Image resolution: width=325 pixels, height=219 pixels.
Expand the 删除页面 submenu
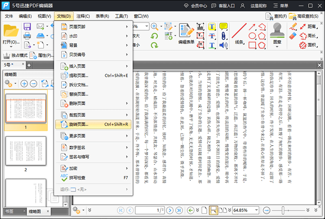point(94,103)
